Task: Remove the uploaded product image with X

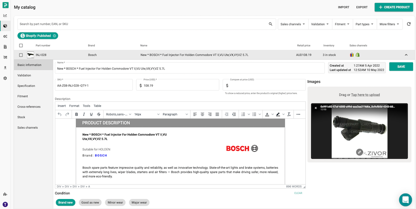Action: [x=315, y=108]
